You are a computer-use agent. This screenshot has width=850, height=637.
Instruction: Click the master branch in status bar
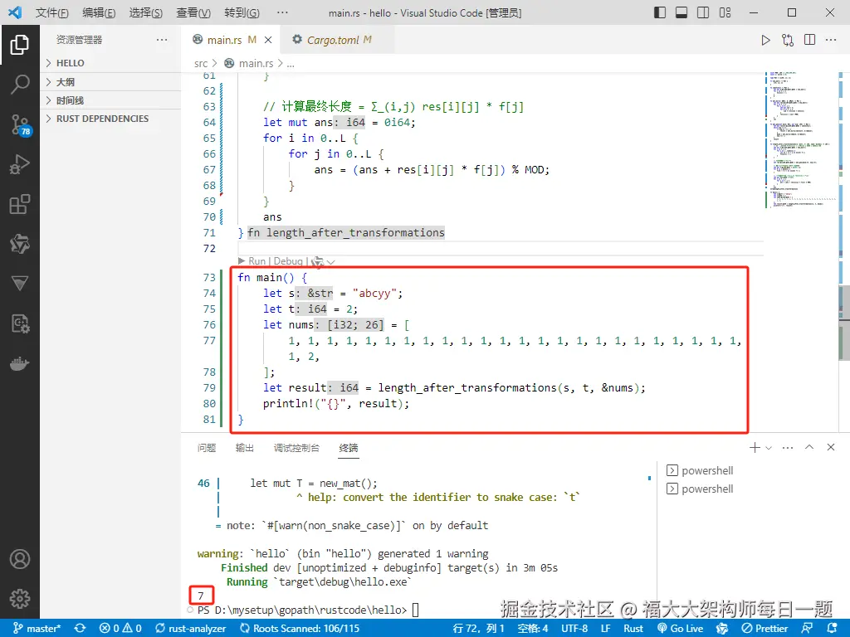pos(37,629)
